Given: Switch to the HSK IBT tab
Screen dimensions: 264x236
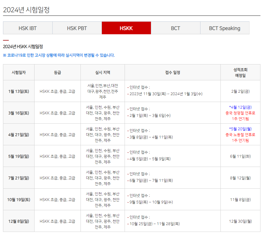Looking at the screenshot, I should 28,28.
